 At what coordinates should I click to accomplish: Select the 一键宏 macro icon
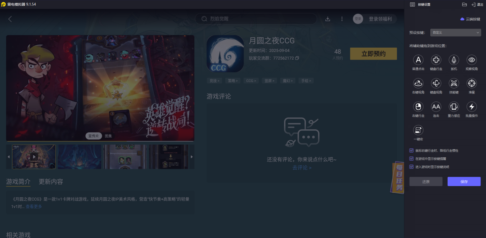[418, 130]
